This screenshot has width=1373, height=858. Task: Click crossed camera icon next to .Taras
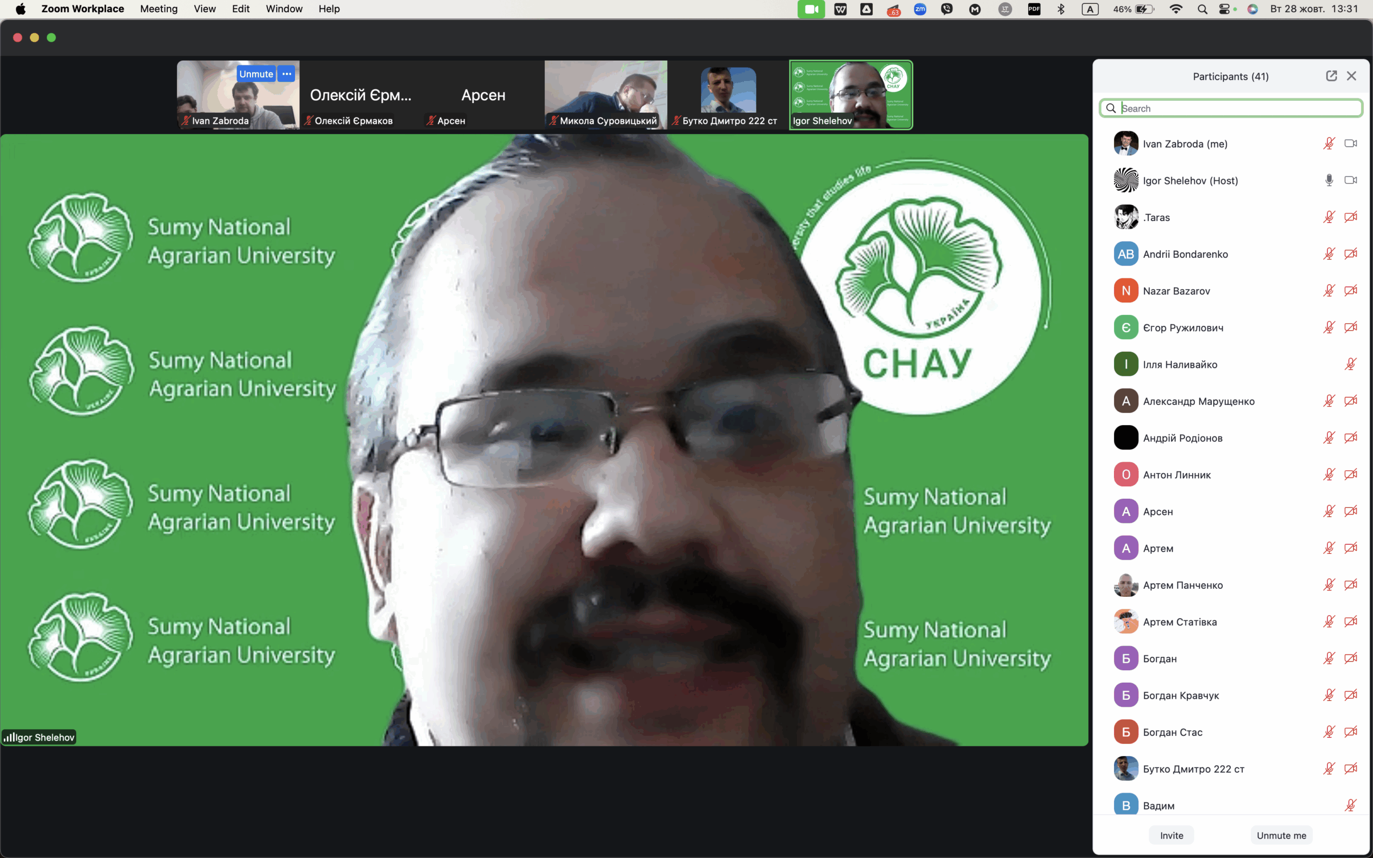click(1350, 217)
